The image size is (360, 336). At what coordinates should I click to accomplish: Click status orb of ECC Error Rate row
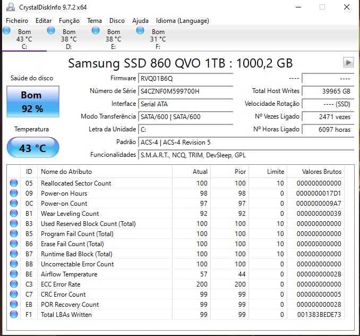point(14,284)
